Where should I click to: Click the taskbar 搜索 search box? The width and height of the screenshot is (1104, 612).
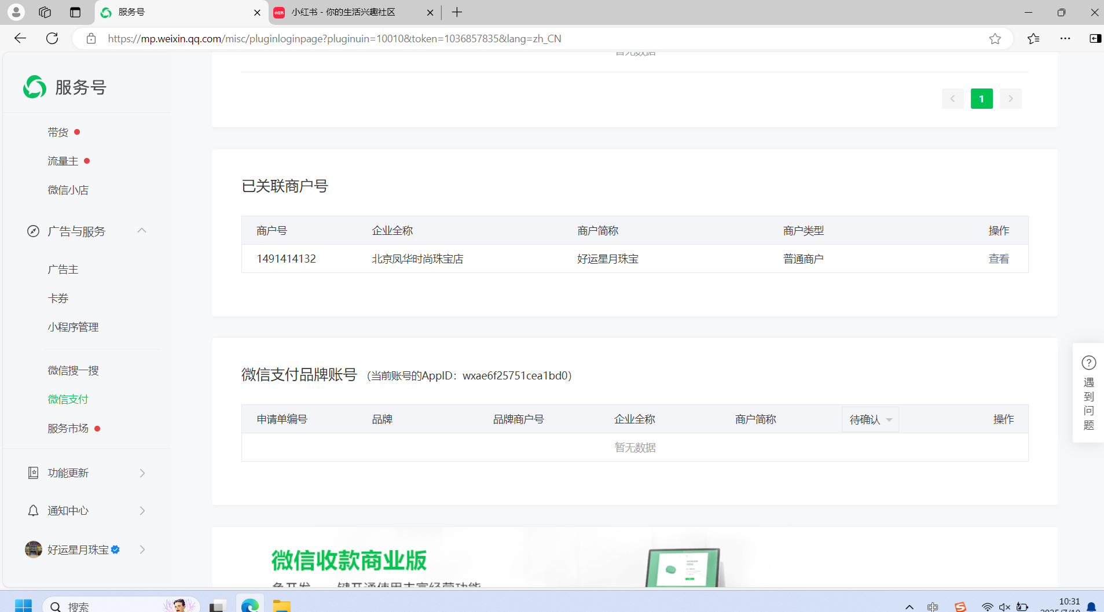tap(122, 605)
